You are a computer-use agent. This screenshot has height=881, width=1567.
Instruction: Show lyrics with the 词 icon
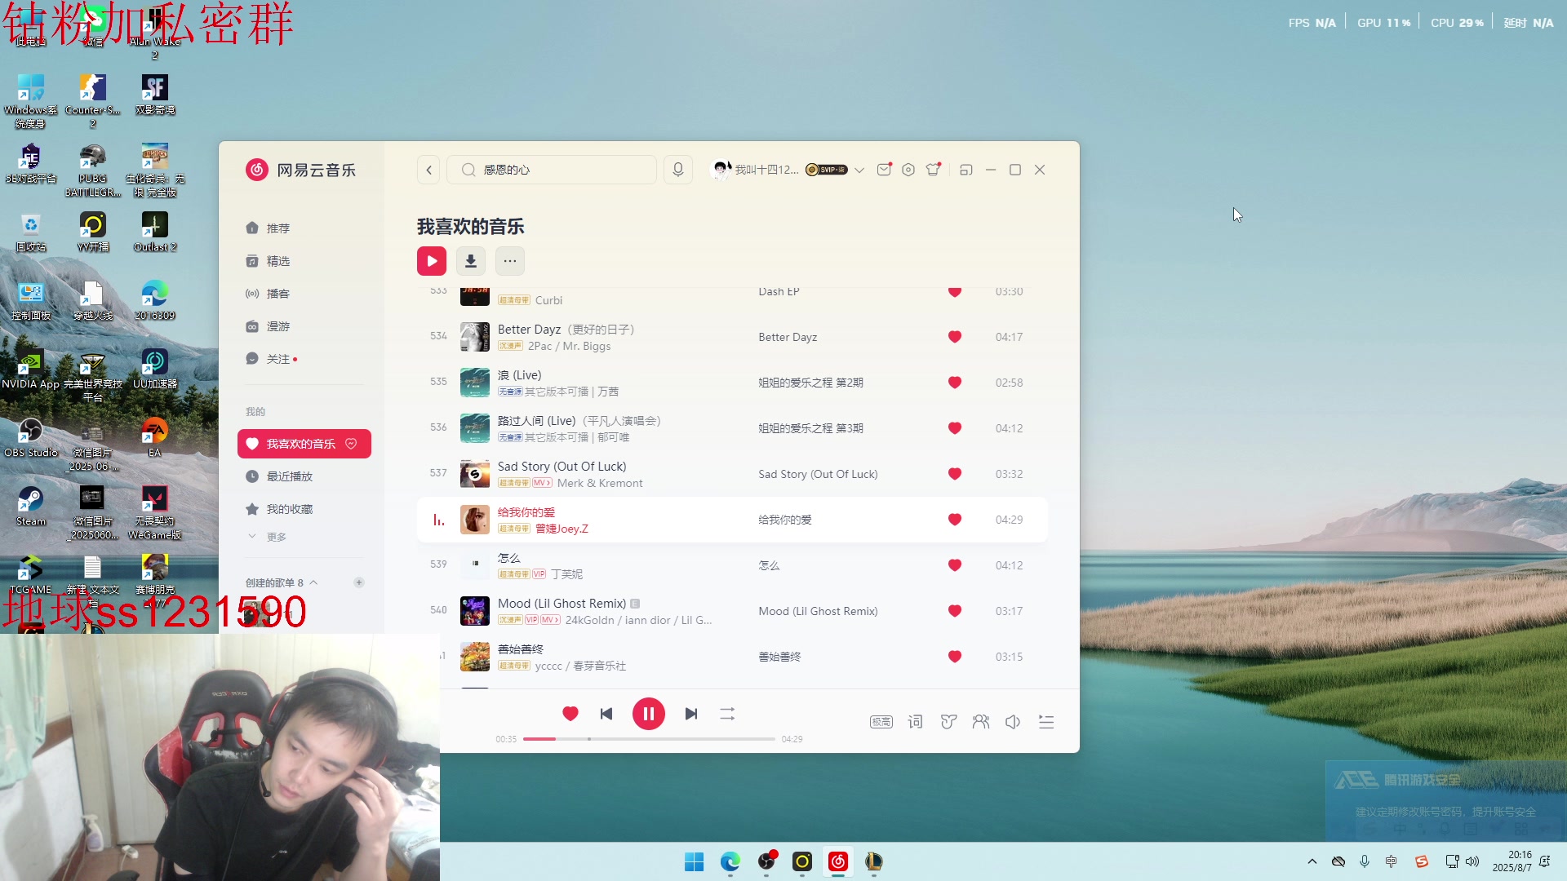915,722
